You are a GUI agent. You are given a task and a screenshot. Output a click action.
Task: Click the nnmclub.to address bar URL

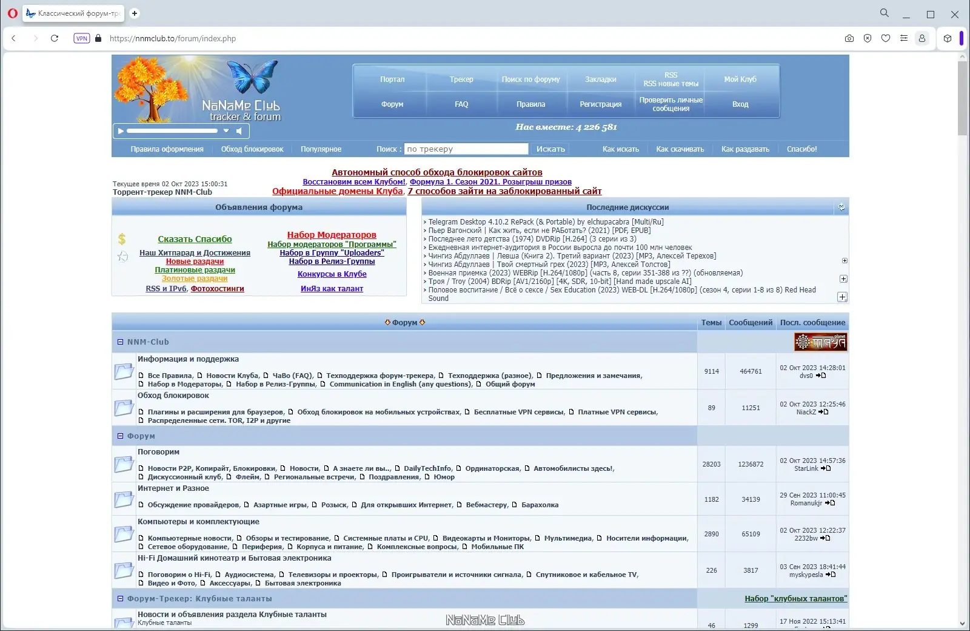pyautogui.click(x=173, y=38)
